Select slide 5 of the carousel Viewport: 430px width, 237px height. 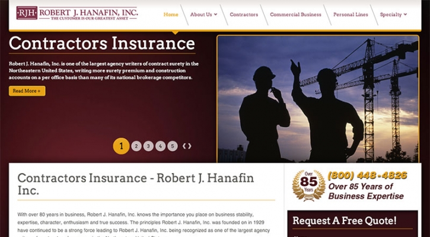click(173, 146)
